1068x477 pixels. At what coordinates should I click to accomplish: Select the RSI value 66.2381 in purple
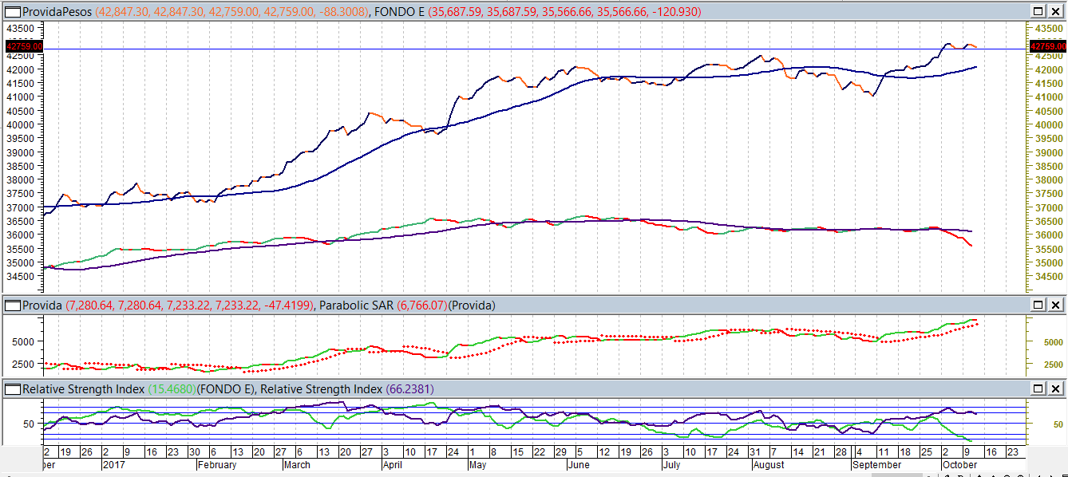410,389
